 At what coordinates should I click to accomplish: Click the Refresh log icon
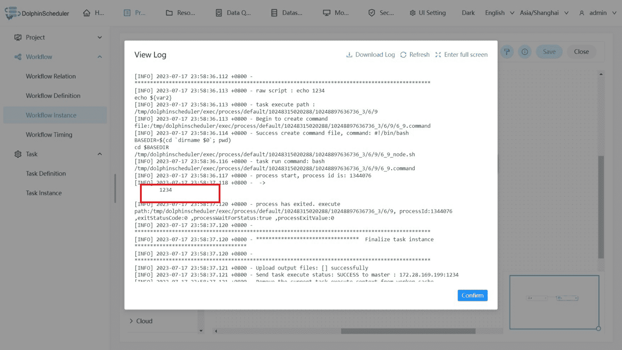tap(403, 55)
